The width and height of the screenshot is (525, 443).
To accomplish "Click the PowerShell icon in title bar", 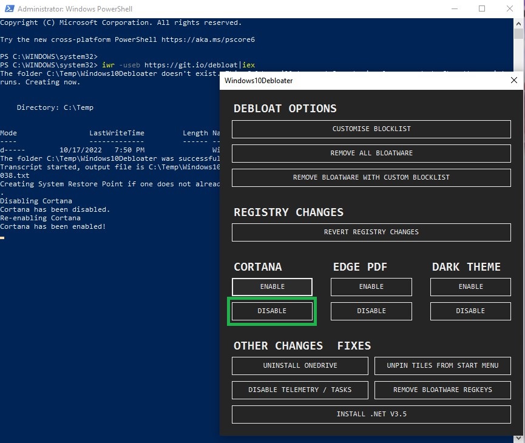I will [x=8, y=9].
